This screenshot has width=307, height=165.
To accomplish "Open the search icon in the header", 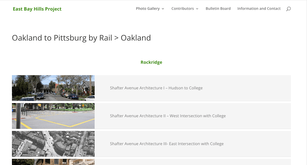I will (x=288, y=9).
